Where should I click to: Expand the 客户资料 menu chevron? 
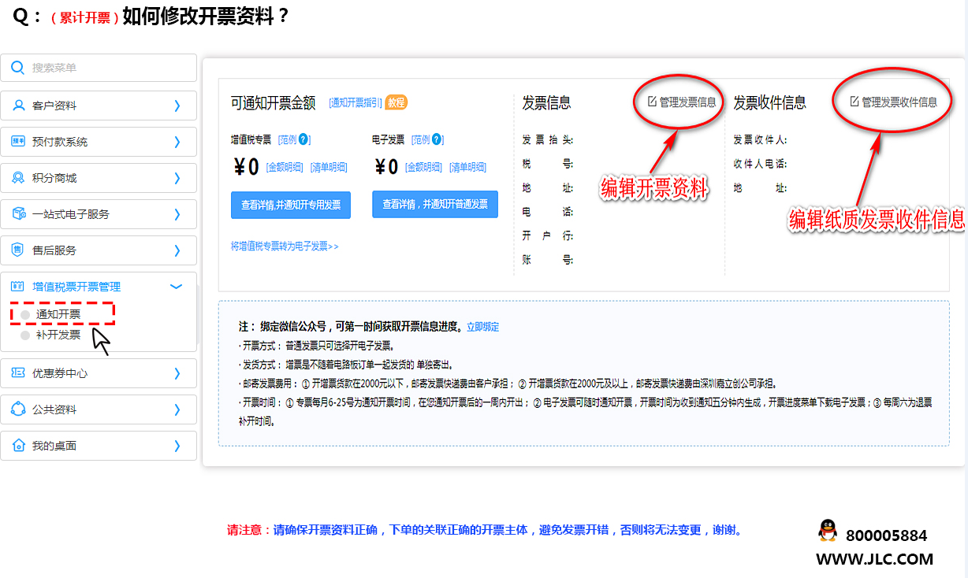[177, 106]
